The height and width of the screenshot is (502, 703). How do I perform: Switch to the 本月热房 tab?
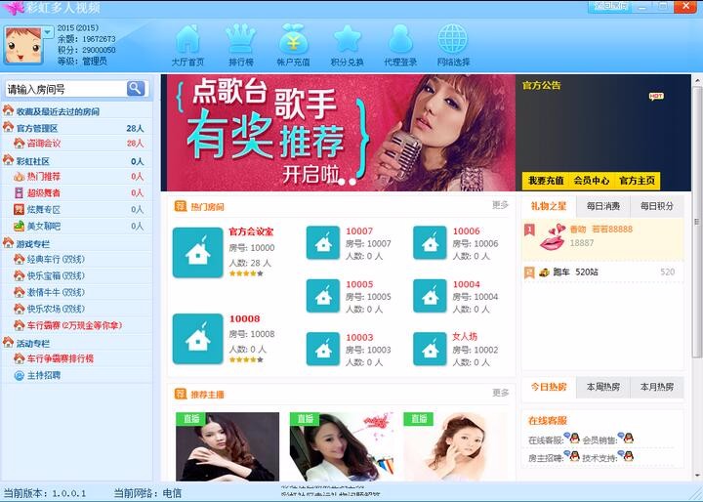click(657, 387)
